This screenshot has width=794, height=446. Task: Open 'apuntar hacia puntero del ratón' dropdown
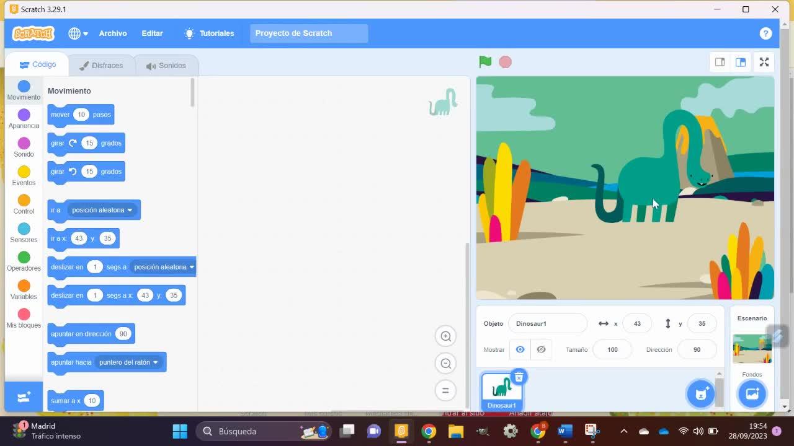tap(129, 362)
